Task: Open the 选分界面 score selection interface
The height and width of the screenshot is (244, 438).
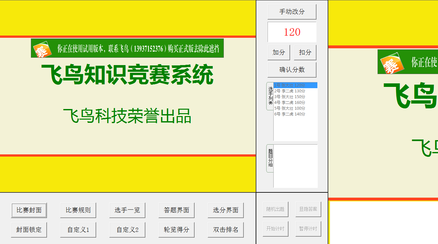Action: coord(226,210)
